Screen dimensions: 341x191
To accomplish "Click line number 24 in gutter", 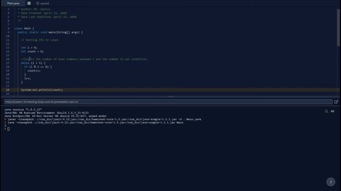I will click(7, 90).
